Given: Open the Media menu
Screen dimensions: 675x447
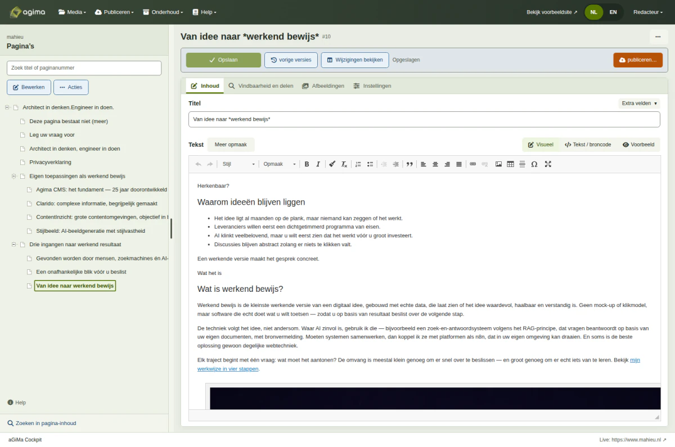Looking at the screenshot, I should 73,12.
